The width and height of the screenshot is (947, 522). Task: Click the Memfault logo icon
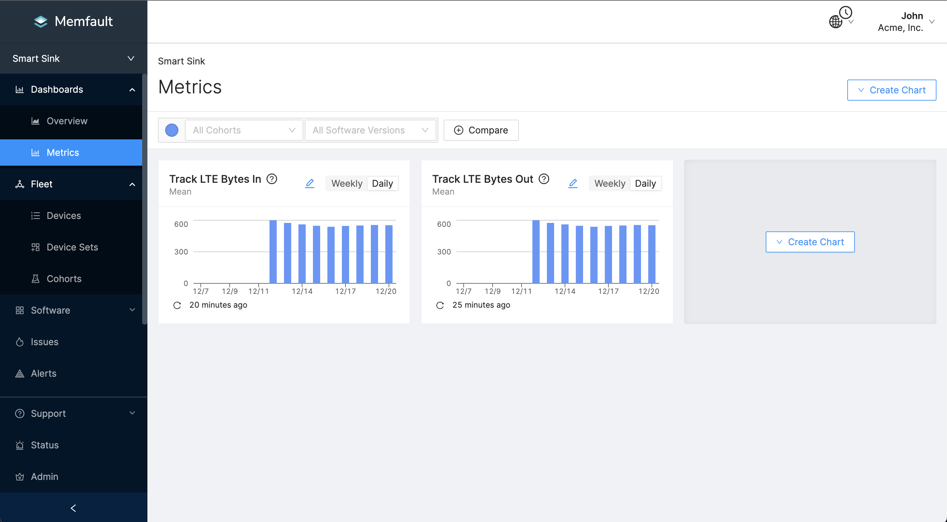tap(41, 21)
